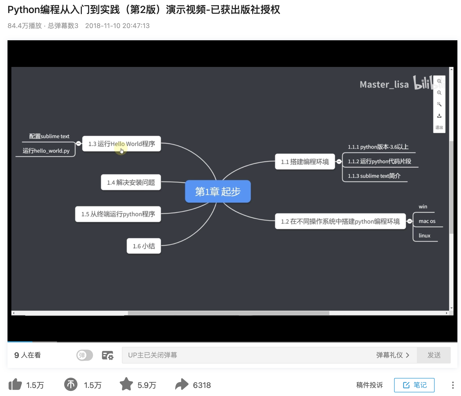Select the zoom-in magnifier icon
The image size is (461, 396).
[x=439, y=81]
